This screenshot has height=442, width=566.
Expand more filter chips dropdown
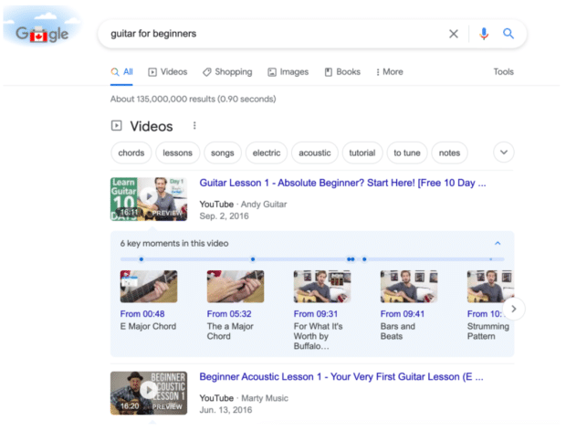pos(503,153)
